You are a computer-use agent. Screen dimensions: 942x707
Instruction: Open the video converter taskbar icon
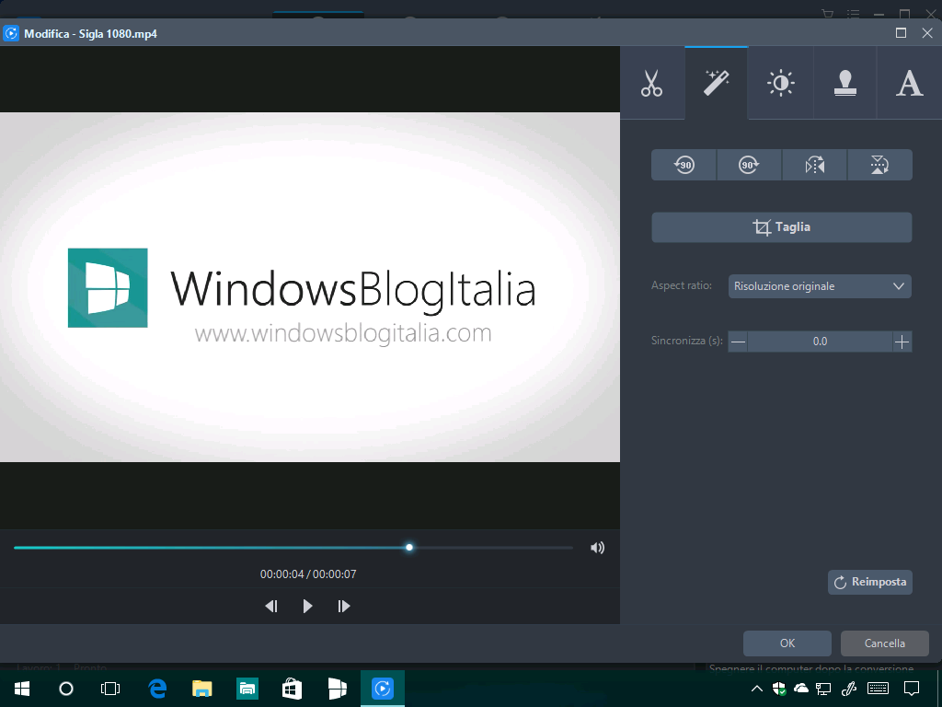tap(383, 689)
